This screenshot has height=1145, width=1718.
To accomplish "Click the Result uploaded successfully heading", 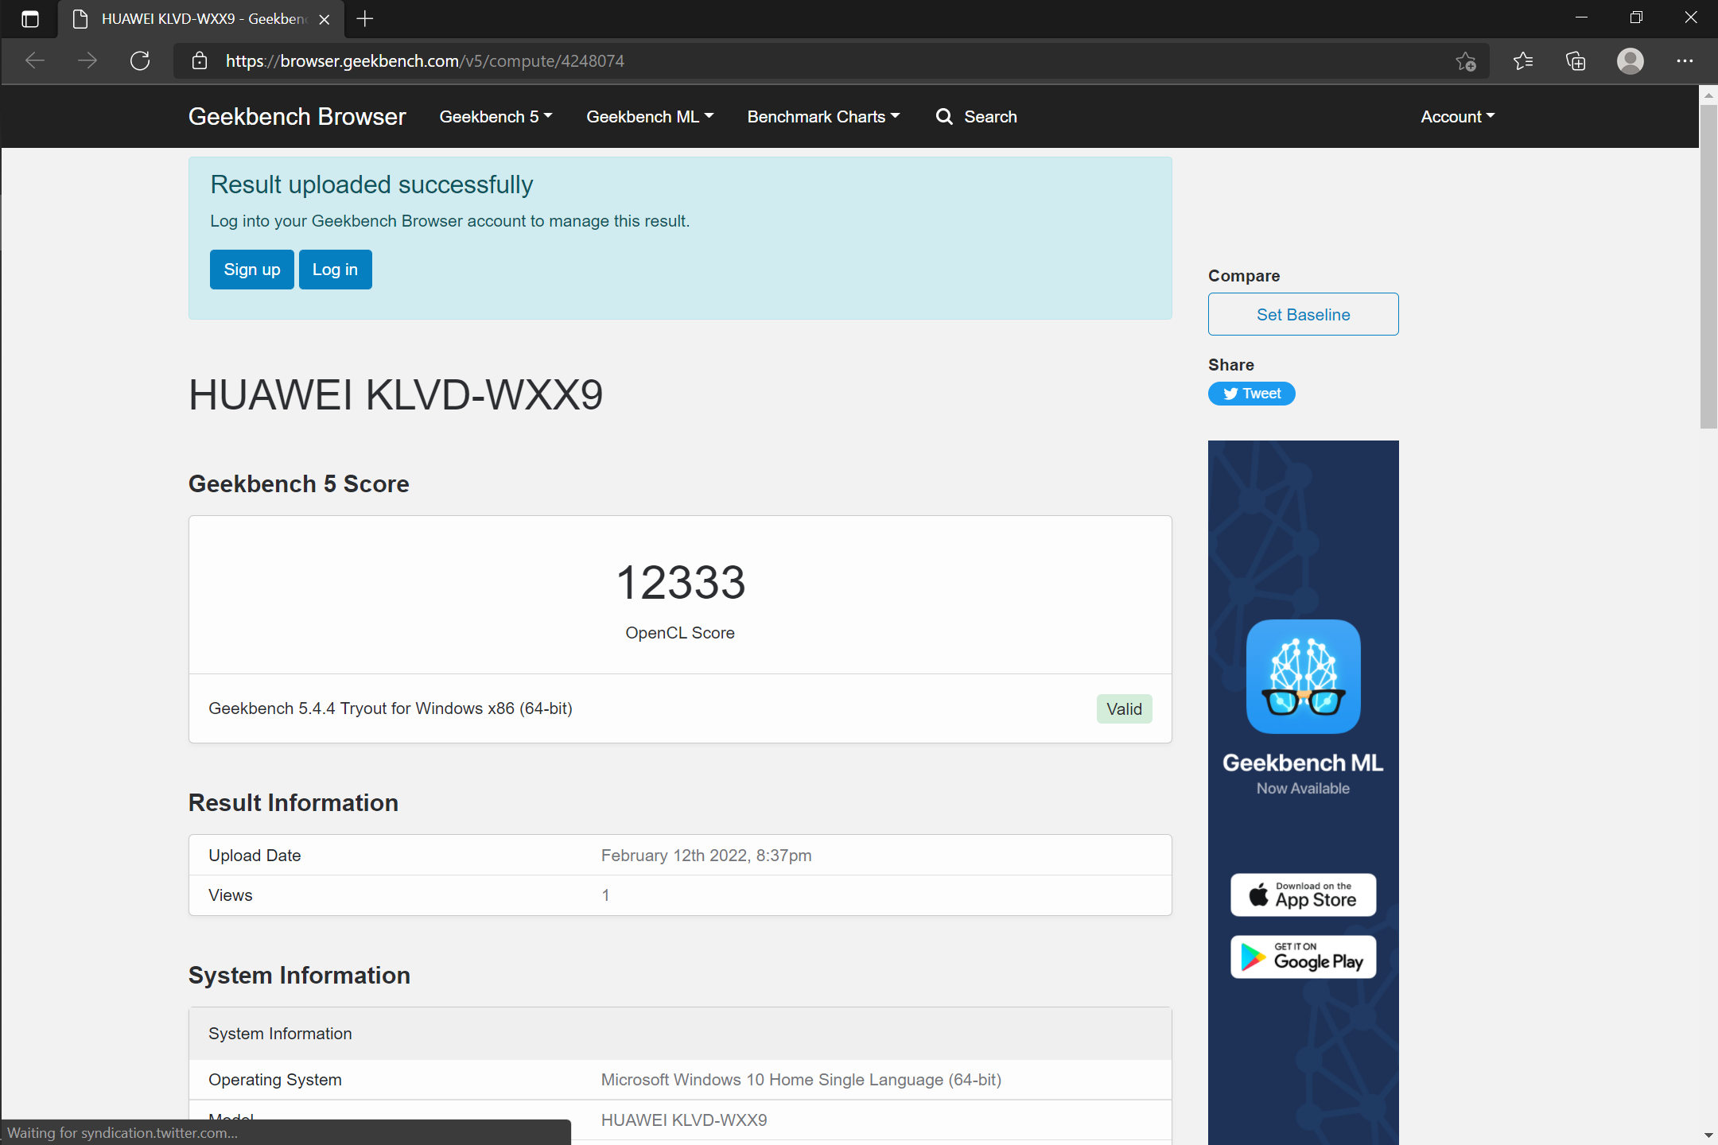I will pos(371,184).
